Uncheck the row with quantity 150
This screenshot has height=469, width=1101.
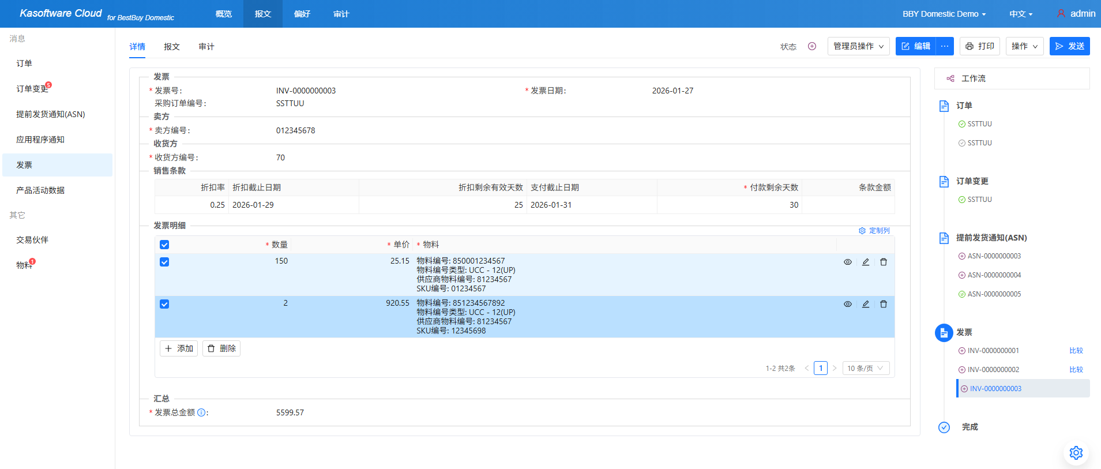(x=164, y=262)
